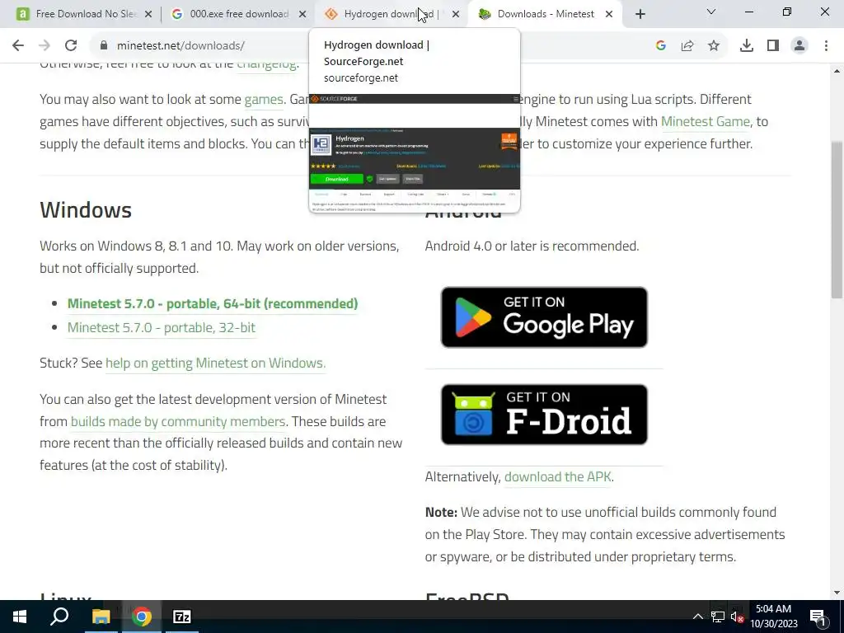Viewport: 844px width, 633px height.
Task: Open the Chrome downloads tray icon
Action: click(747, 46)
